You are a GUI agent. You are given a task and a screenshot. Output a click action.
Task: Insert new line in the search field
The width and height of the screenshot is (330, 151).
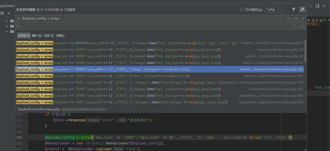pos(281,19)
